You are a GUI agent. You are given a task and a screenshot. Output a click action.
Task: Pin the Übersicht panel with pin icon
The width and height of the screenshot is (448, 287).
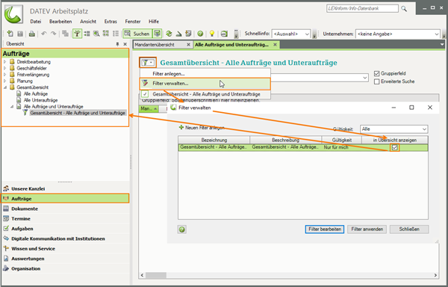117,44
